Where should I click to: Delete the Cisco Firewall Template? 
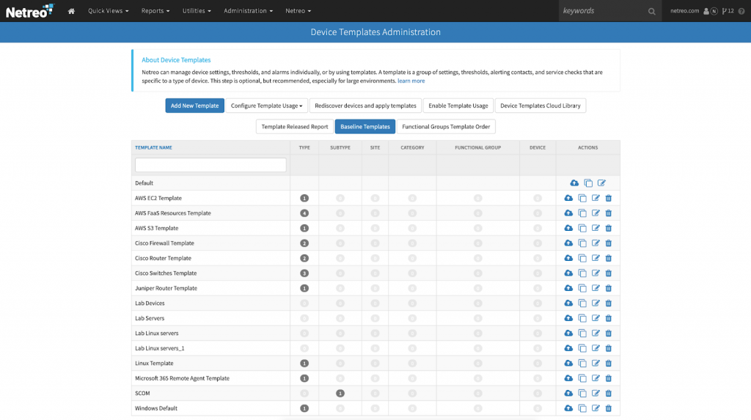[608, 243]
